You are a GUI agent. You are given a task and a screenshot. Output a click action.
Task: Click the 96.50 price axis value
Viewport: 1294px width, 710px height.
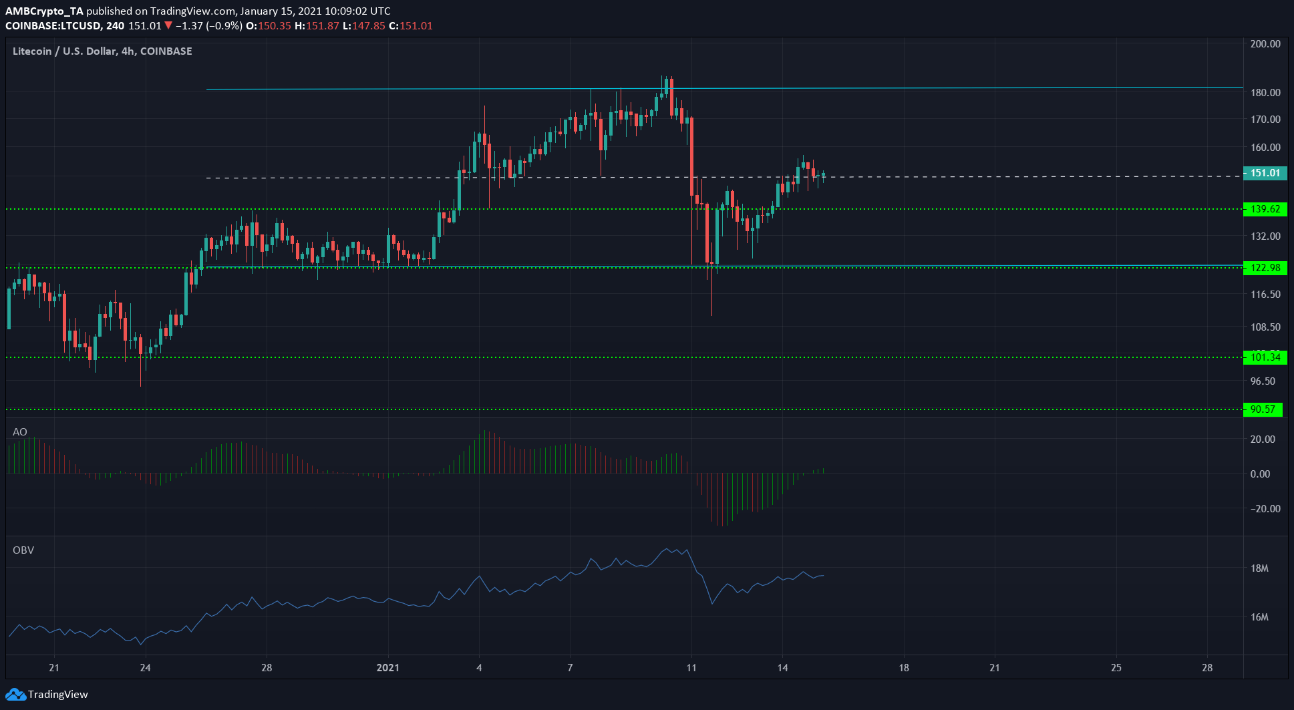click(x=1263, y=381)
